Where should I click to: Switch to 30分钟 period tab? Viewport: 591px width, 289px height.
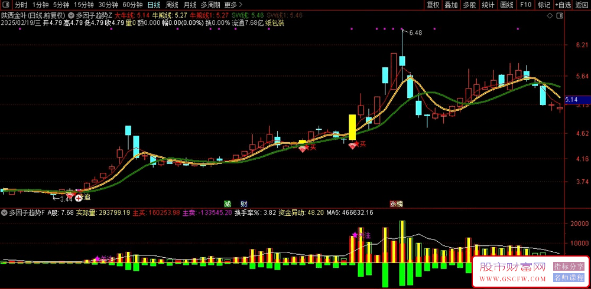(108, 5)
